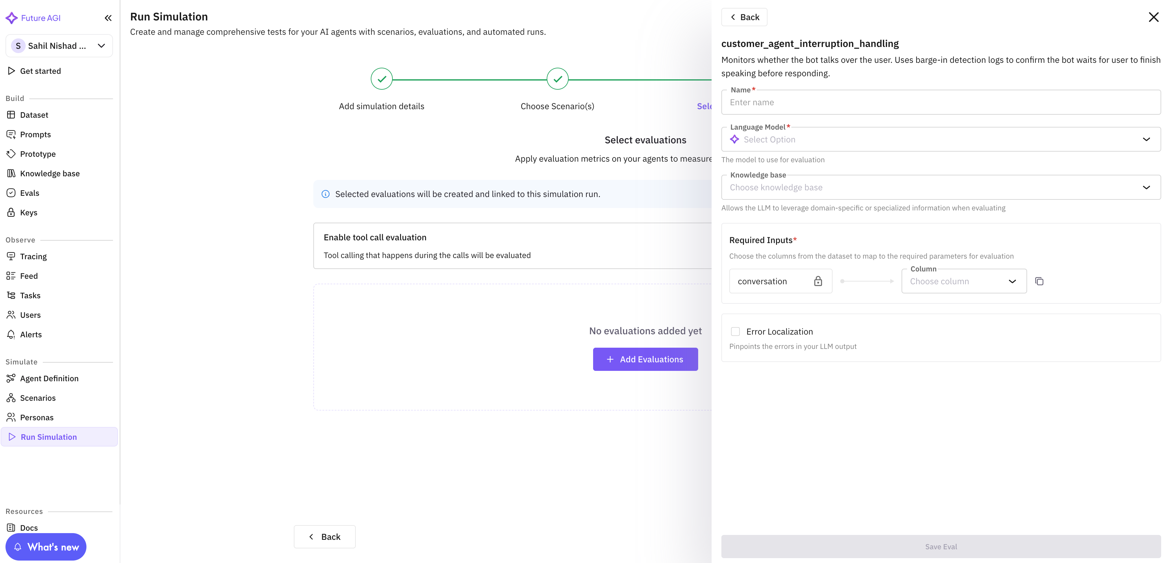Image resolution: width=1163 pixels, height=563 pixels.
Task: Open the Choose column dropdown
Action: [x=964, y=281]
